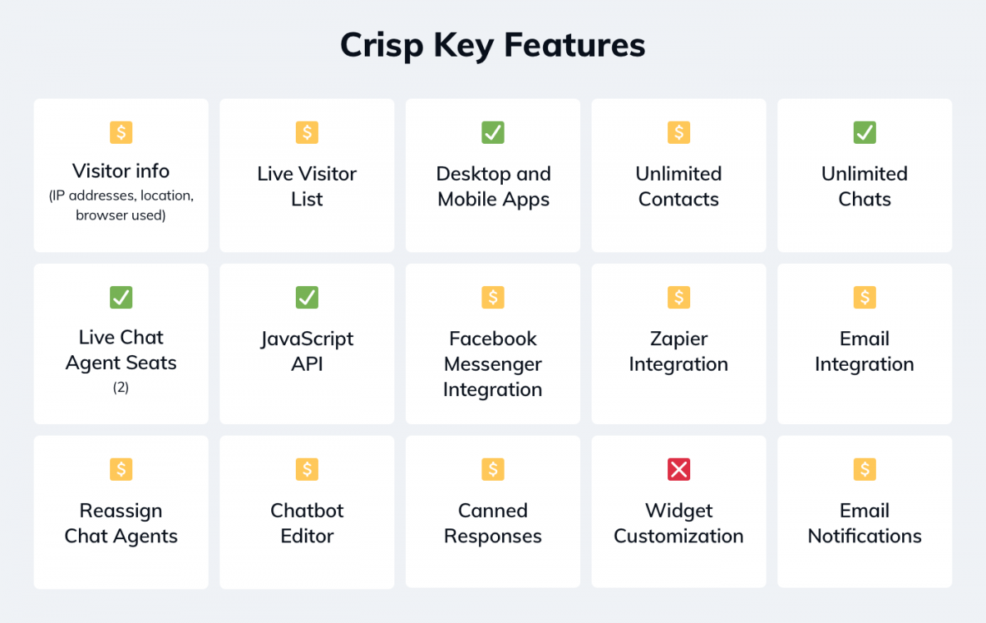Click the green checkmark above JavaScript API
Viewport: 986px width, 623px height.
click(x=306, y=298)
